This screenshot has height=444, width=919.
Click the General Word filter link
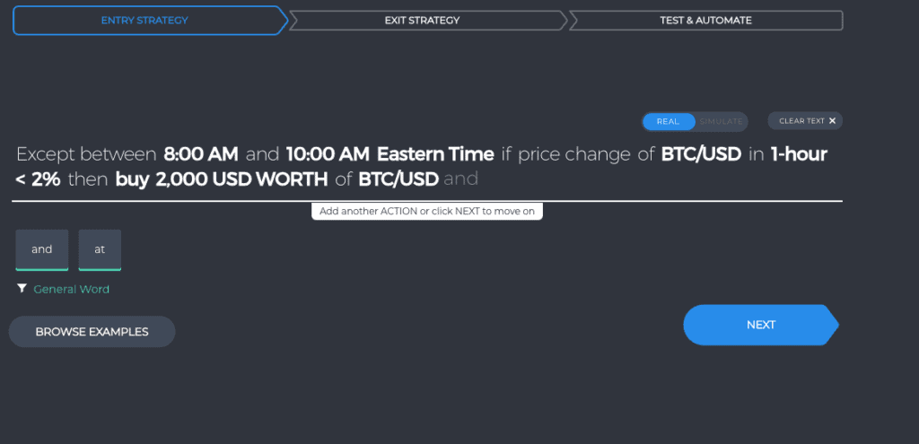click(x=72, y=289)
